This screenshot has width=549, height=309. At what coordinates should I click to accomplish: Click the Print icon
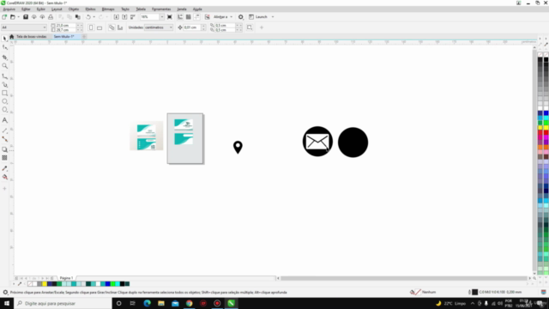(51, 17)
